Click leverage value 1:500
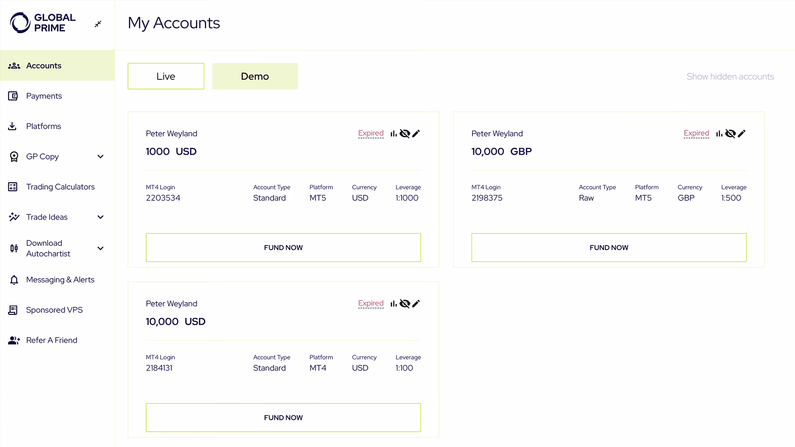This screenshot has height=447, width=795. (731, 198)
